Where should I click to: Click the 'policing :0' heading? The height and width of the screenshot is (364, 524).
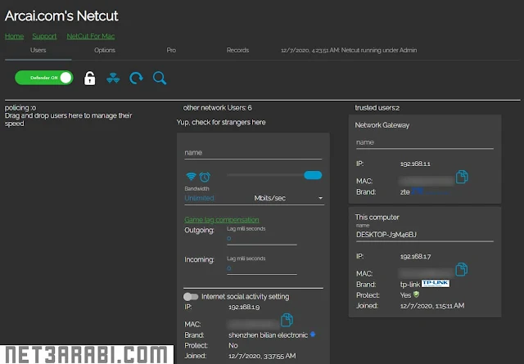tap(20, 108)
